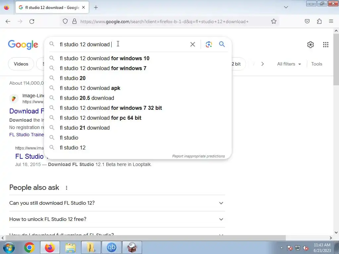Open the All filters dropdown
The image size is (339, 254).
[289, 64]
